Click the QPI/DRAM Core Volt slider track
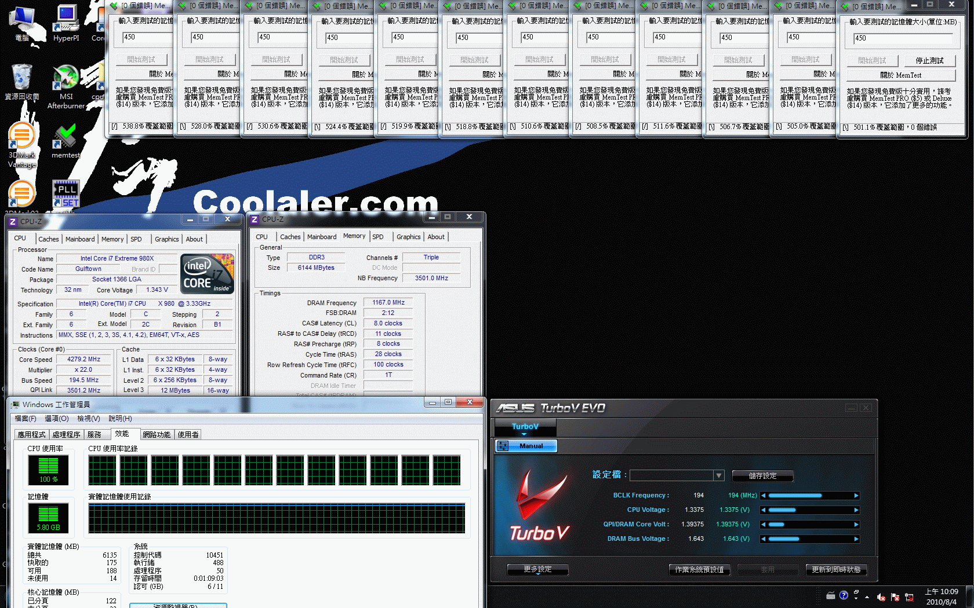The image size is (974, 608). [x=810, y=525]
